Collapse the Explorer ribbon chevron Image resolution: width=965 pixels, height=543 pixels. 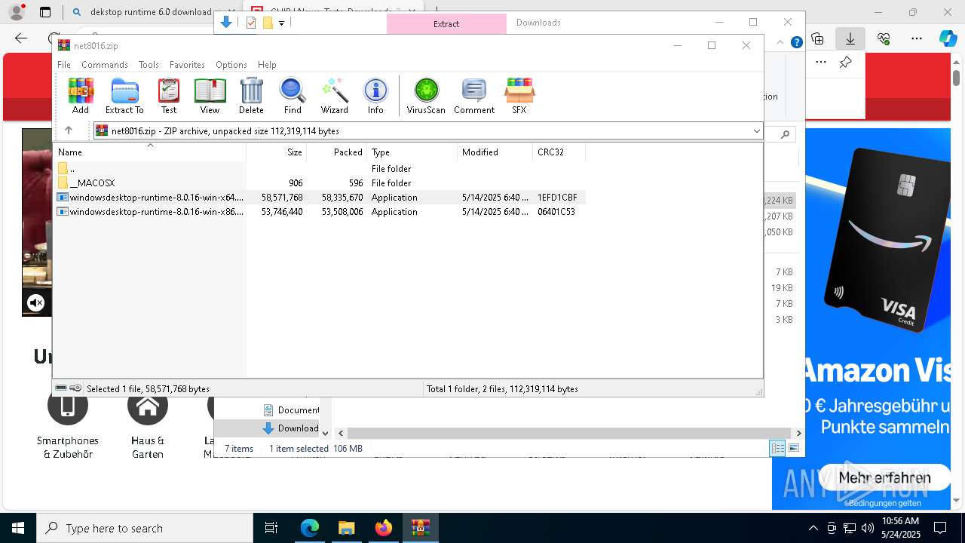[x=782, y=43]
